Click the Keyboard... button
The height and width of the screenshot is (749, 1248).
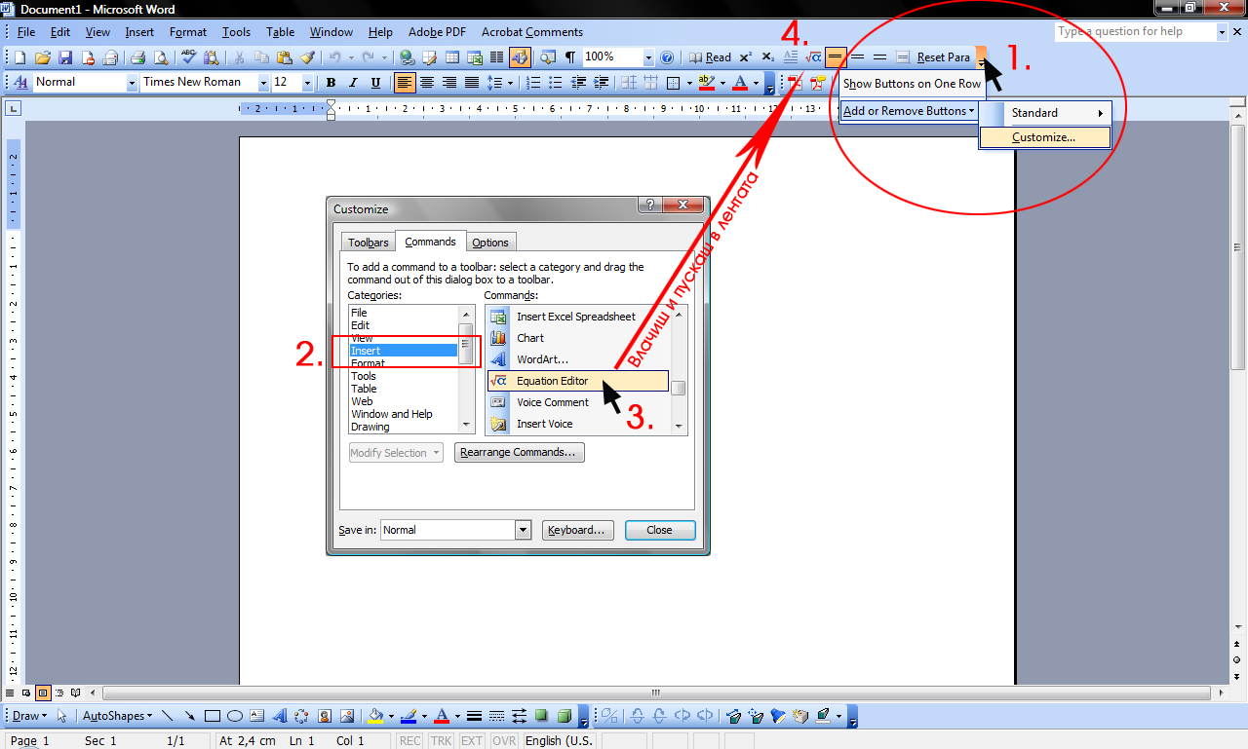point(577,530)
